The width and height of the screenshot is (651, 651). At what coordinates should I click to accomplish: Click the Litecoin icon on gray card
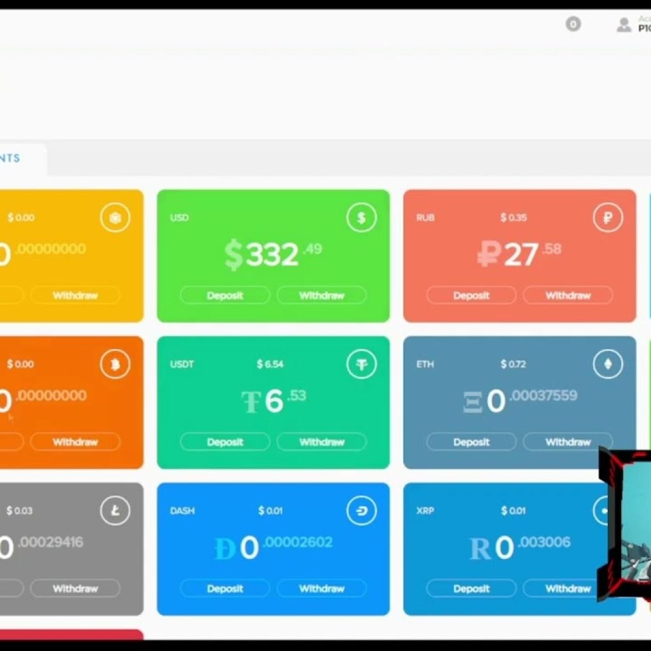[x=115, y=511]
